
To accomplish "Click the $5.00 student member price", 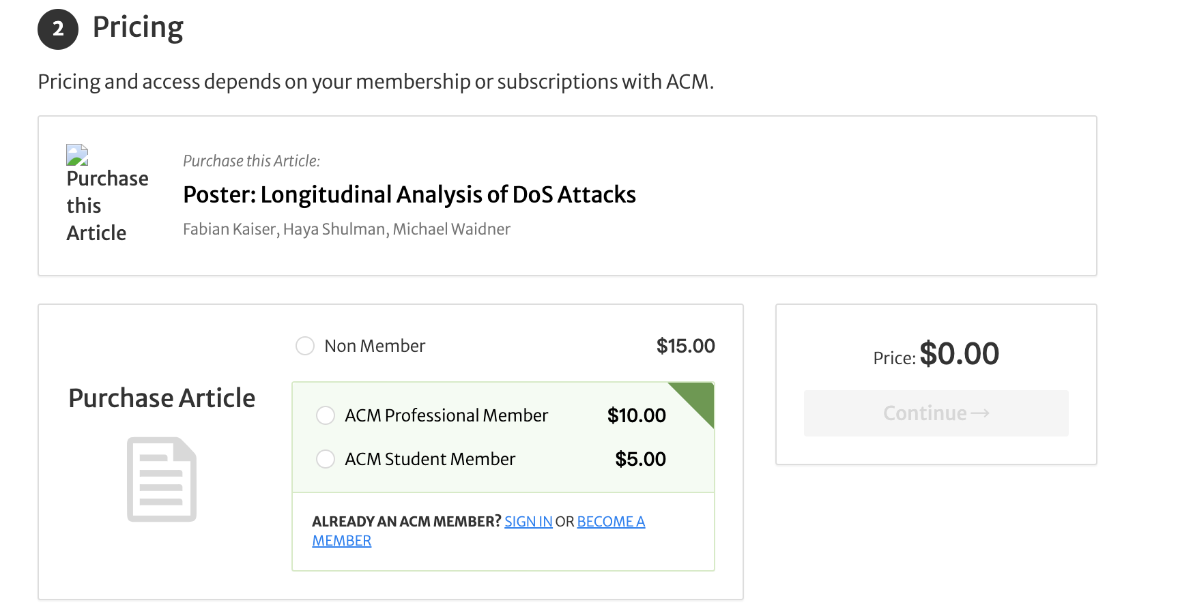I will pos(640,459).
